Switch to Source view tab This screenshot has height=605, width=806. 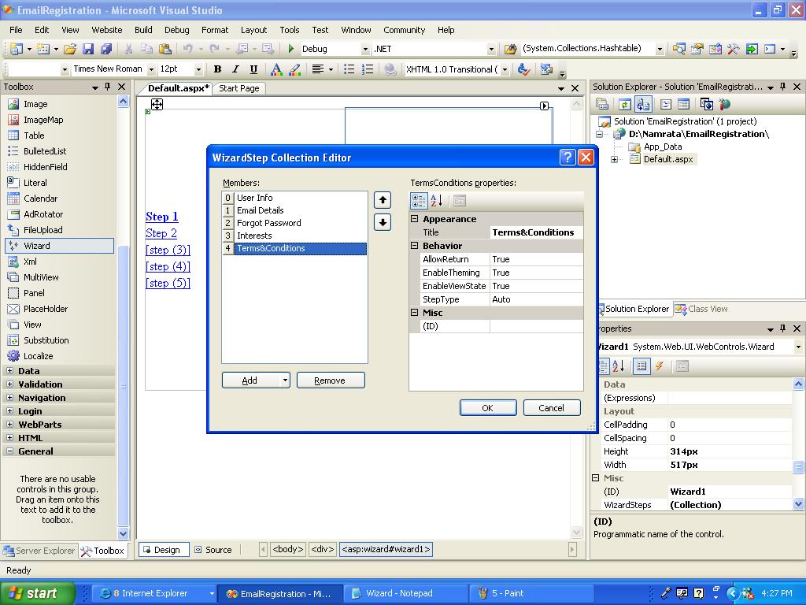tap(213, 549)
